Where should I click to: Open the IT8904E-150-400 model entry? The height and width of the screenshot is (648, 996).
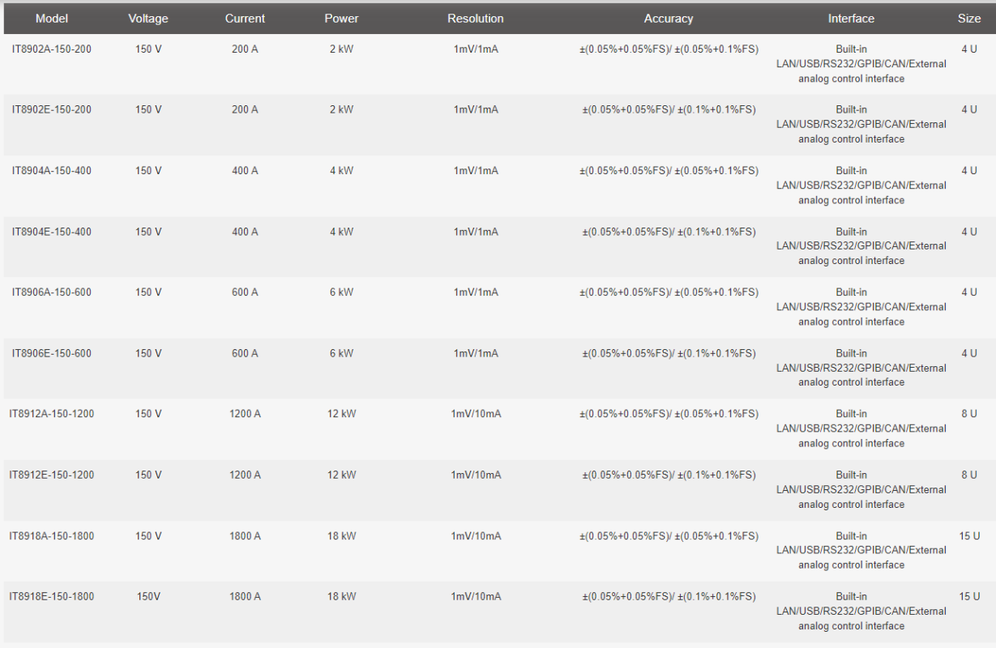click(52, 232)
